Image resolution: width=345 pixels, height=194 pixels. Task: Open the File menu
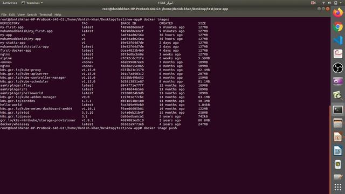click(x=4, y=15)
